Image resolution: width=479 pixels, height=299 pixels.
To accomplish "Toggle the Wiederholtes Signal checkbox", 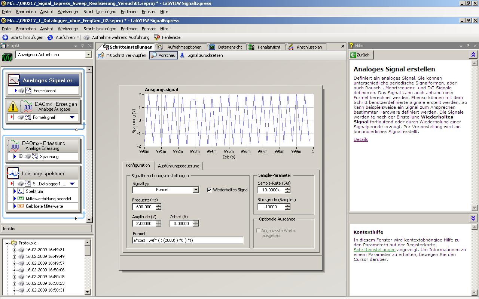I will pos(209,190).
